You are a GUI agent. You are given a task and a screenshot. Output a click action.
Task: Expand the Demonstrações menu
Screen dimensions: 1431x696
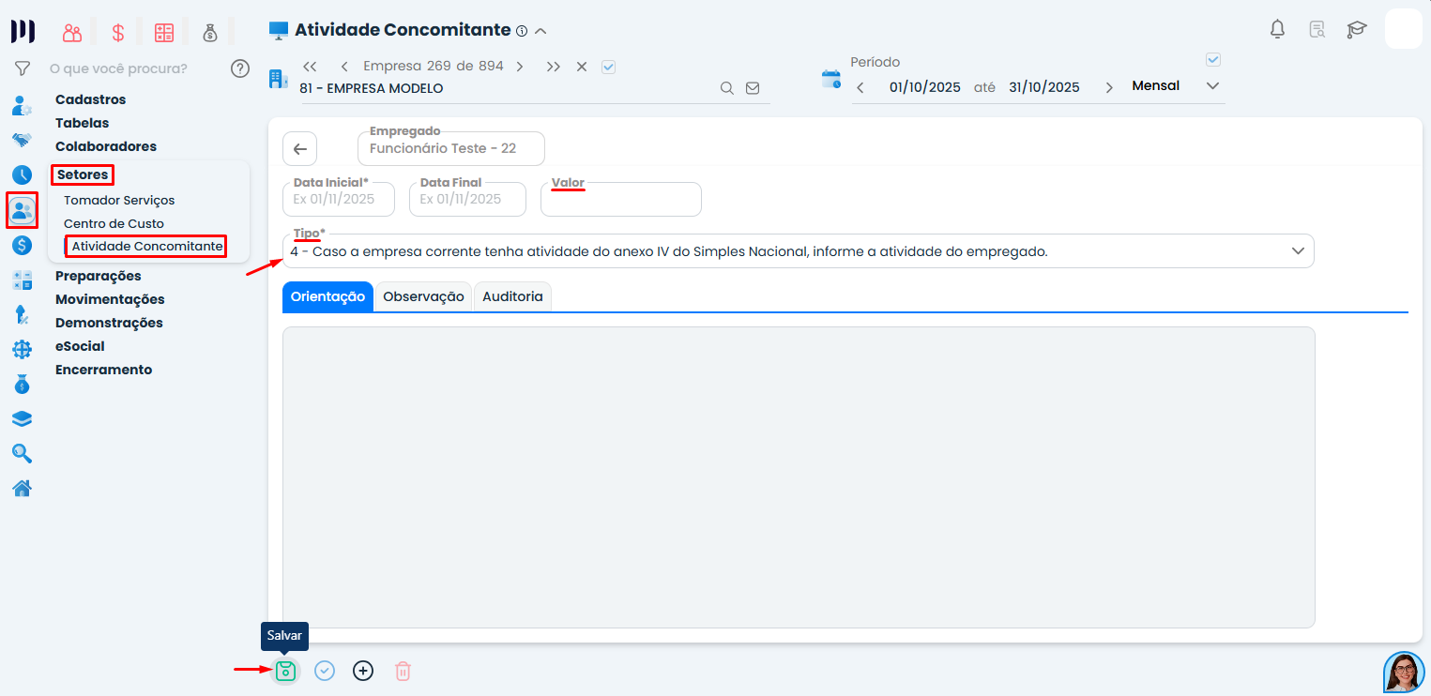click(x=109, y=323)
